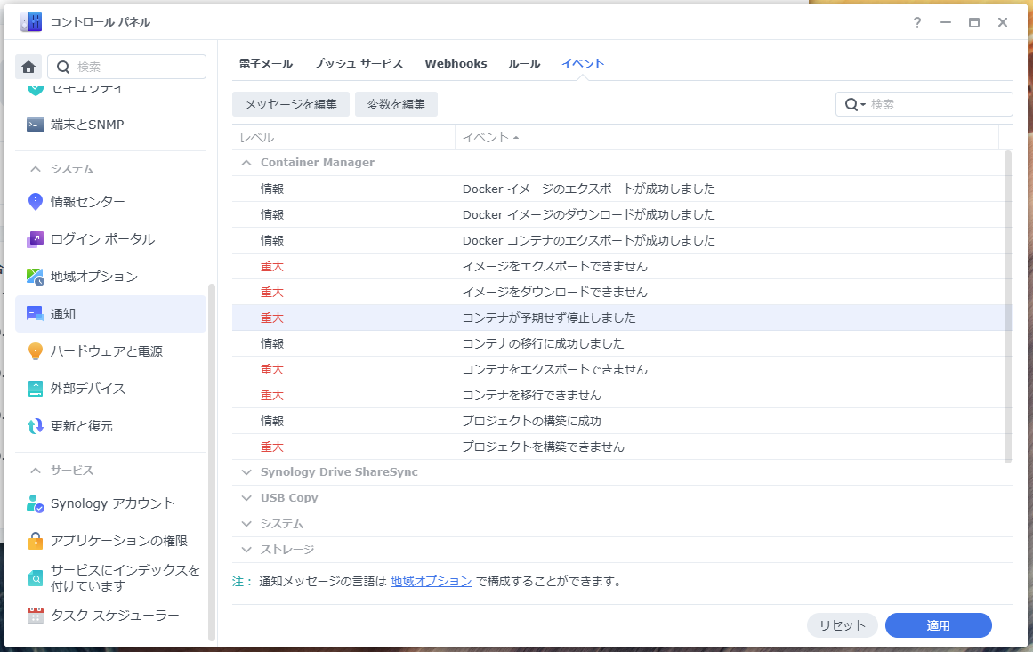The width and height of the screenshot is (1033, 652).
Task: Open 端末とSNMP terminal icon
Action: 36,125
